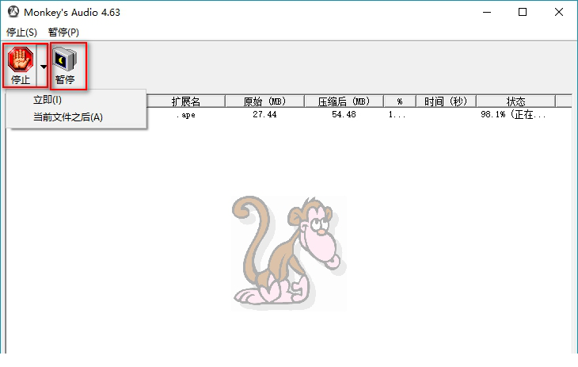
Task: Select 当前文件之后(A) menu option
Action: tap(67, 117)
